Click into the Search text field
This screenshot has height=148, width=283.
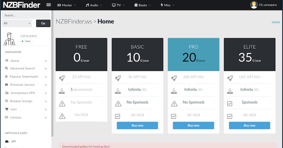click(27, 16)
